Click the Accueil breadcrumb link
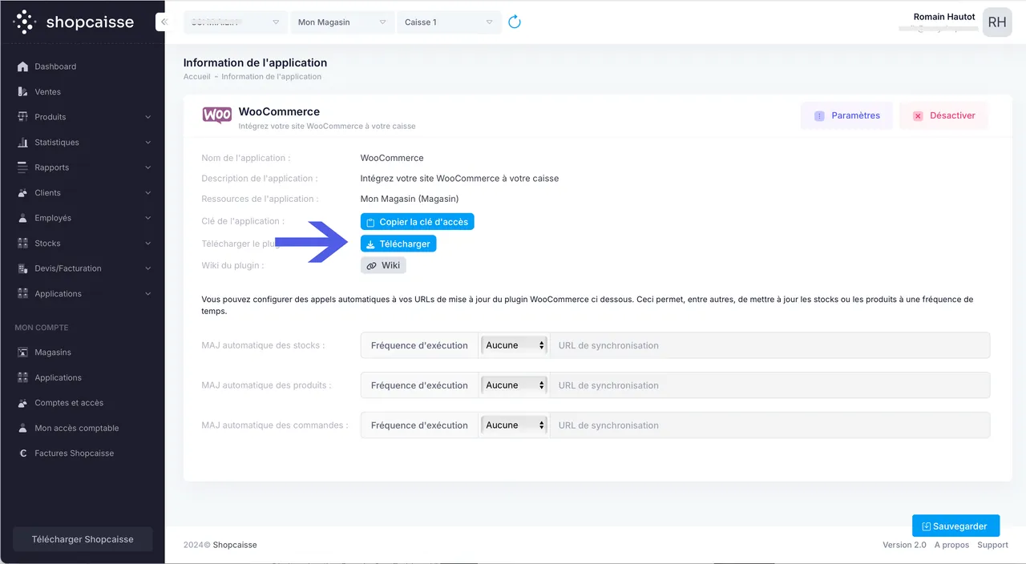Screen dimensions: 1026x564 click(x=196, y=77)
